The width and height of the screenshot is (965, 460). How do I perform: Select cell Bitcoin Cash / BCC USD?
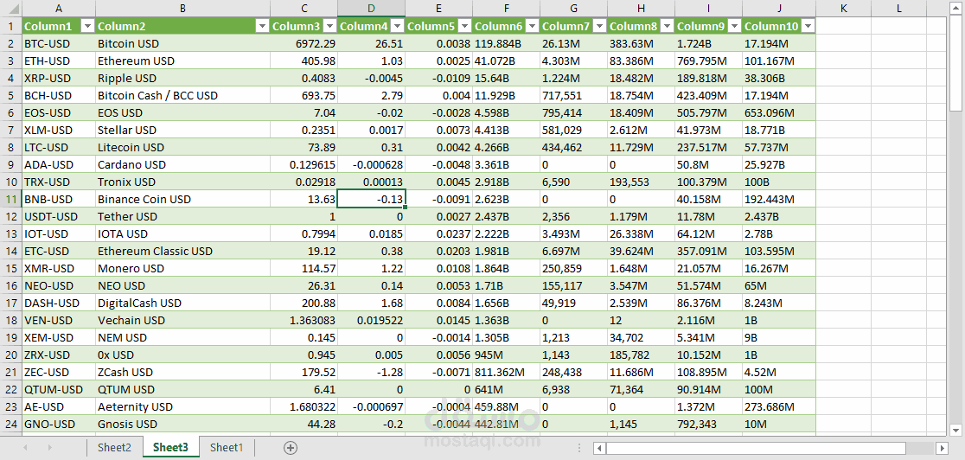[182, 95]
